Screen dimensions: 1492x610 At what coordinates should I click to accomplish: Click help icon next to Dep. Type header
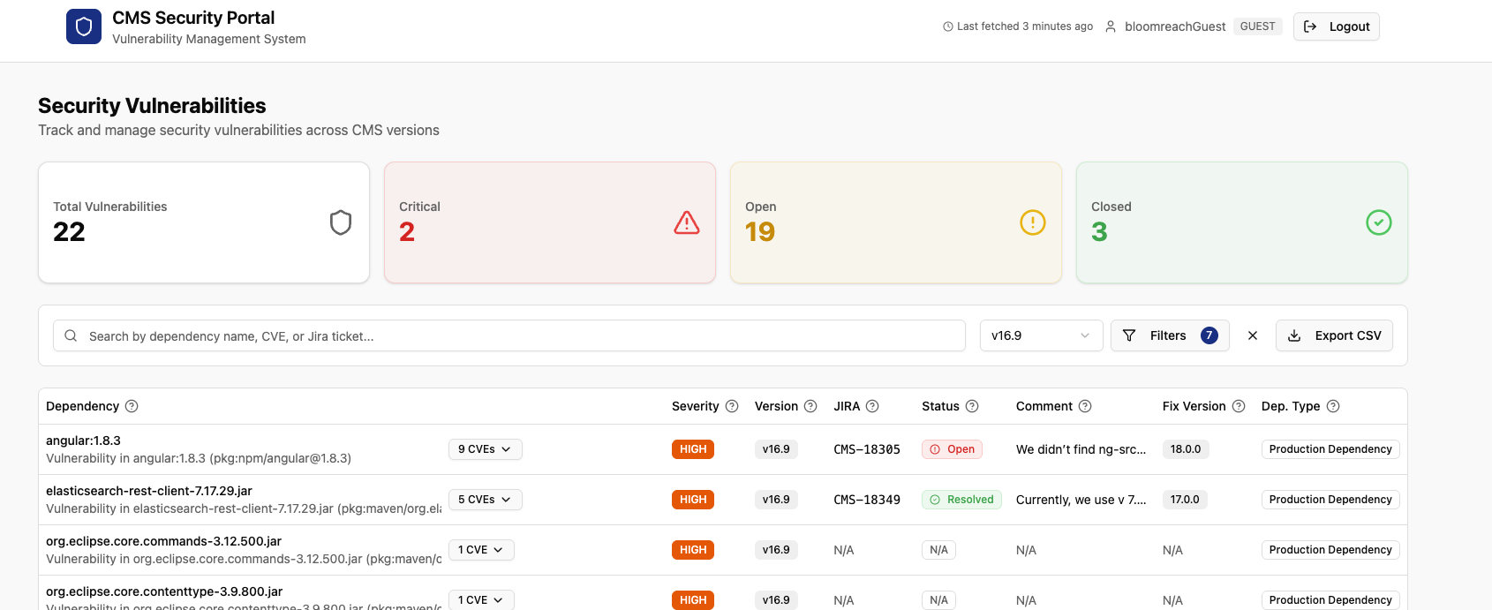point(1333,406)
